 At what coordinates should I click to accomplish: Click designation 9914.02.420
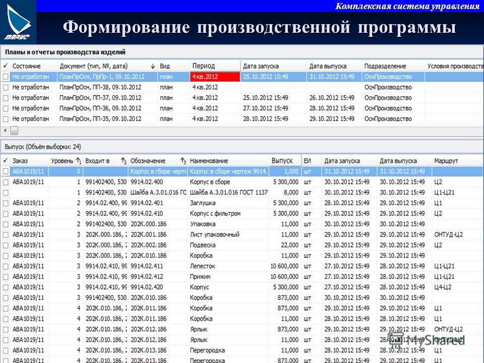[x=147, y=287]
